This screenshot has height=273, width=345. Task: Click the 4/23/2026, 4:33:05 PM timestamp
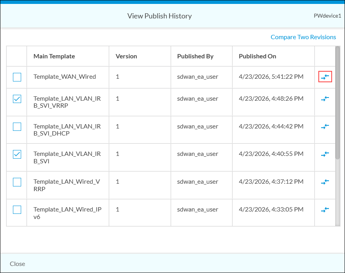(271, 210)
